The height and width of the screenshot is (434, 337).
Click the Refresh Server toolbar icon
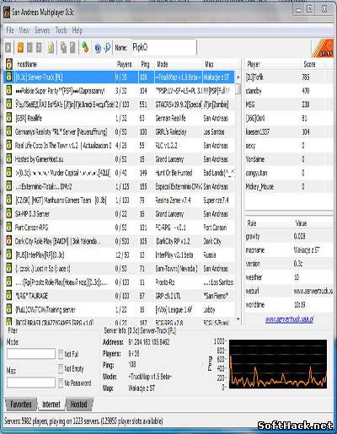(39, 47)
